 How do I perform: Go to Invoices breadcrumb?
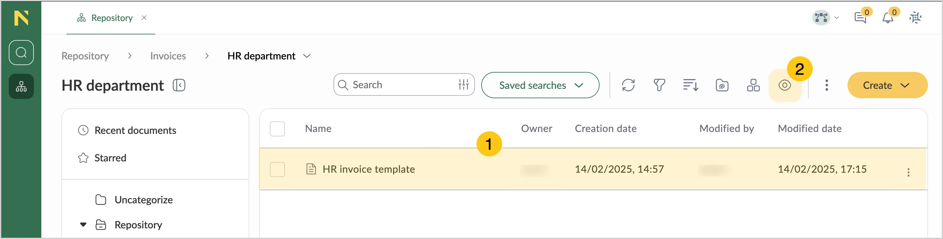pyautogui.click(x=168, y=56)
